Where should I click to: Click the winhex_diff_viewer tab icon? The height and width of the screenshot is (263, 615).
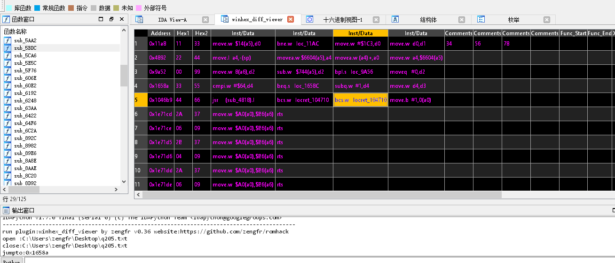pos(224,19)
